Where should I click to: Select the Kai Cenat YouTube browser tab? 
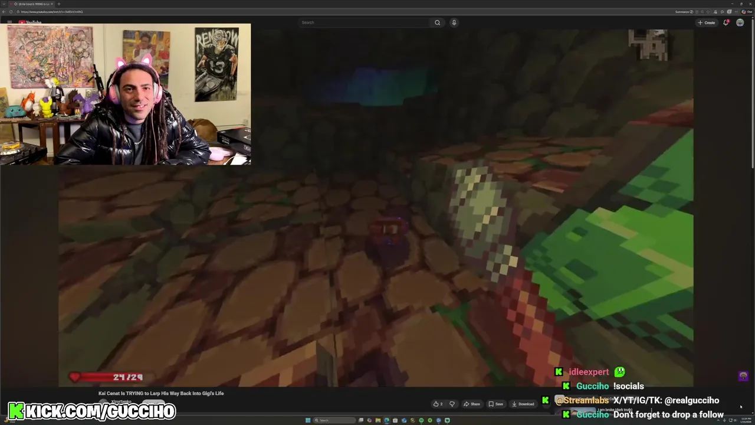pyautogui.click(x=31, y=4)
